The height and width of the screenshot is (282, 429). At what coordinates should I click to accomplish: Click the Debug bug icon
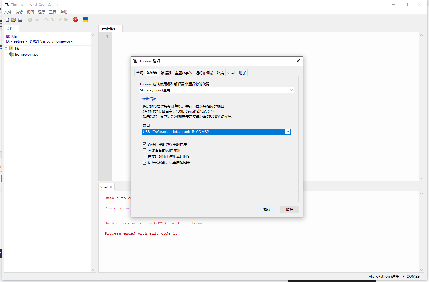pyautogui.click(x=37, y=20)
